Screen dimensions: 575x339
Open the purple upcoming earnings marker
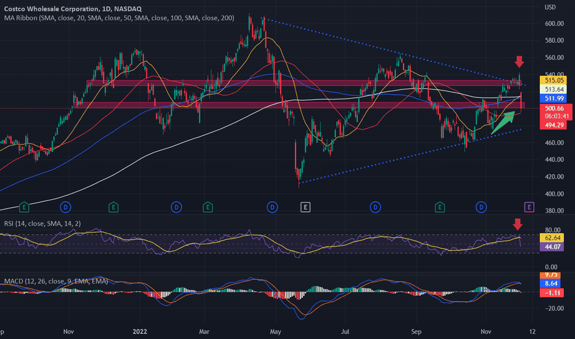[x=529, y=208]
